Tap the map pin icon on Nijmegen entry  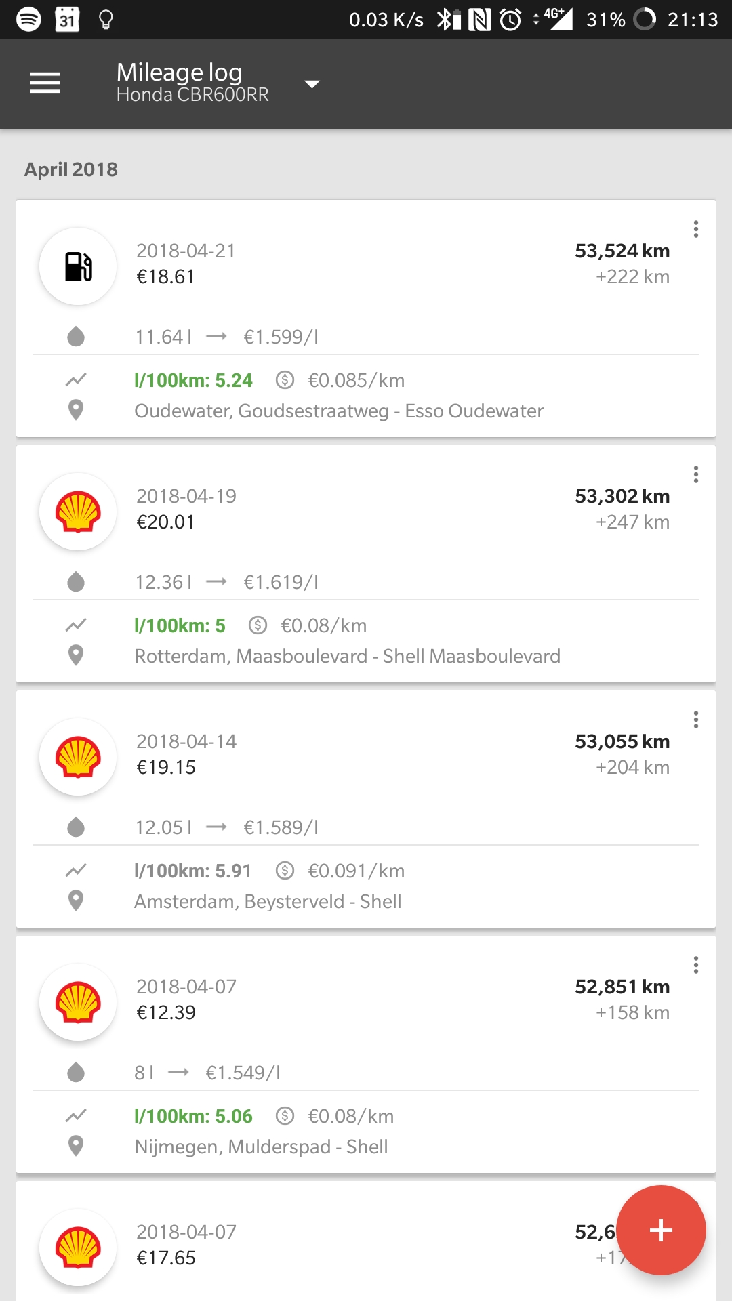pos(76,1146)
